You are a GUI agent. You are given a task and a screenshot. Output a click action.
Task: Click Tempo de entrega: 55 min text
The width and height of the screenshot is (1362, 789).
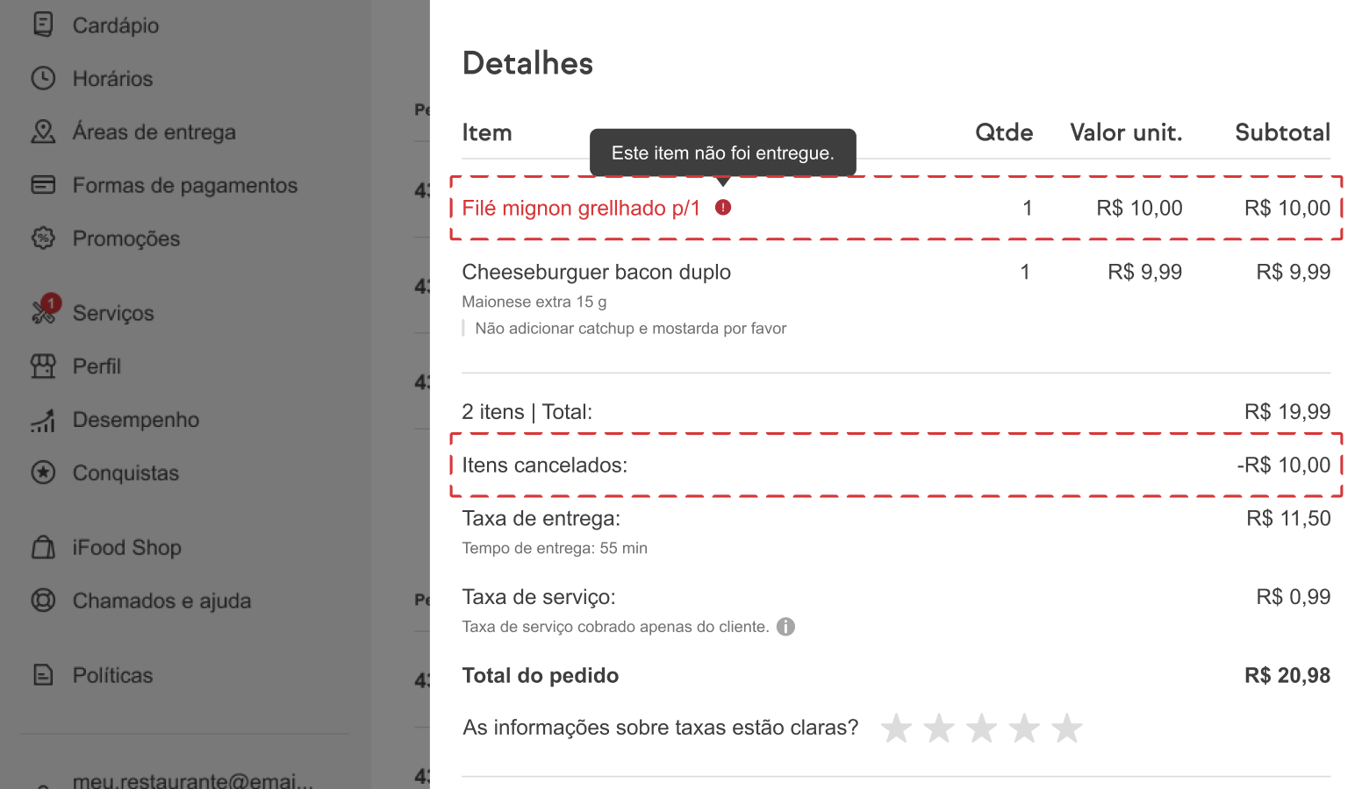point(555,548)
